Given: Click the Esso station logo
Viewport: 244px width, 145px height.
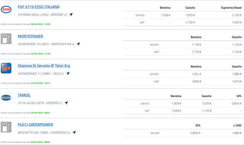Looking at the screenshot, I should point(6,9).
